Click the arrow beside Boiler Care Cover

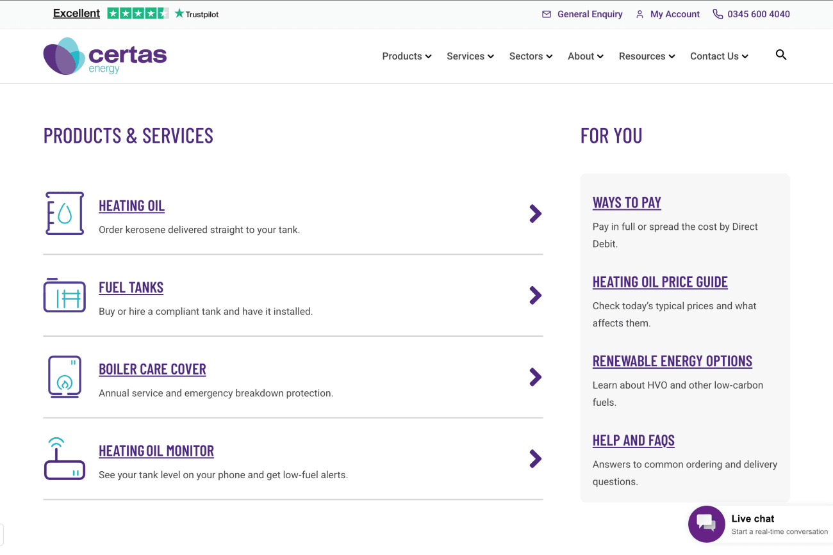[x=535, y=377]
